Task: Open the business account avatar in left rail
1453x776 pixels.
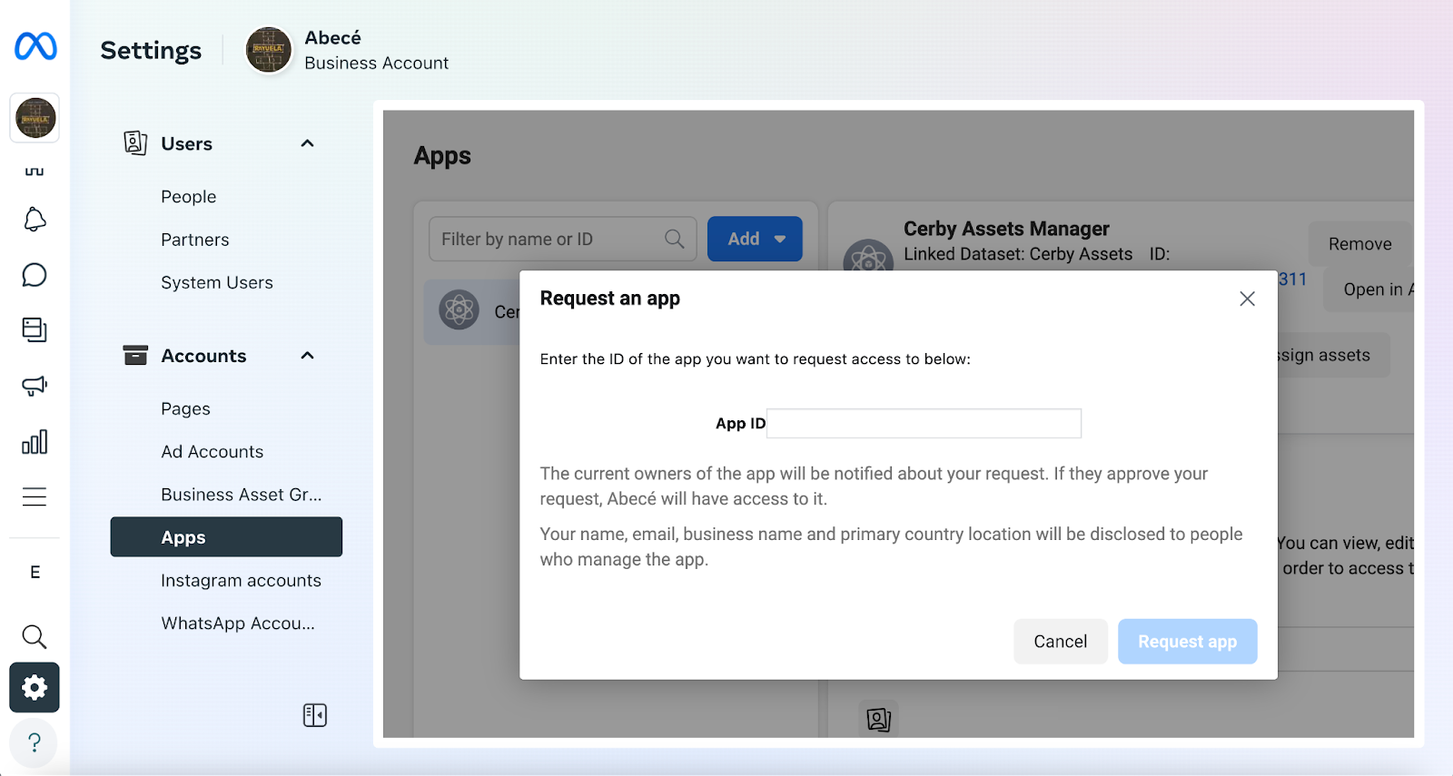Action: [x=35, y=118]
